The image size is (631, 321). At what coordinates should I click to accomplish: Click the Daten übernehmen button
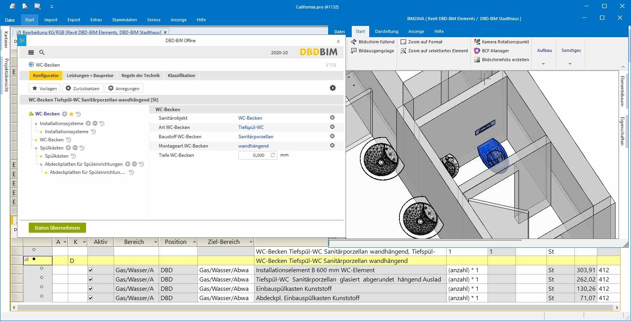click(57, 228)
